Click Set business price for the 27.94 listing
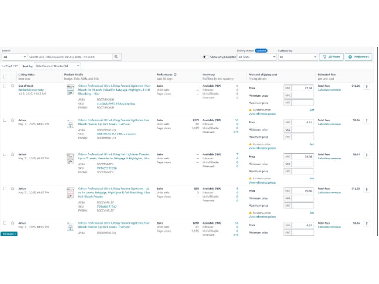This screenshot has height=284, width=379. point(312,110)
